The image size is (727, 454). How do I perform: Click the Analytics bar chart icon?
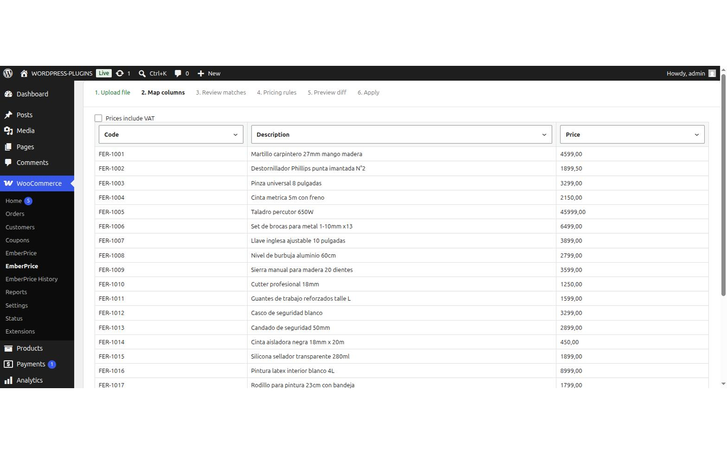9,380
